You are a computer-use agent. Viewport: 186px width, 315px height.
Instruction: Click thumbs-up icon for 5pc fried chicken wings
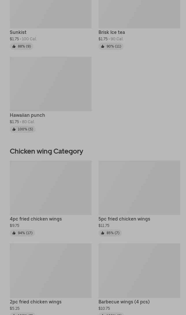[x=103, y=233]
